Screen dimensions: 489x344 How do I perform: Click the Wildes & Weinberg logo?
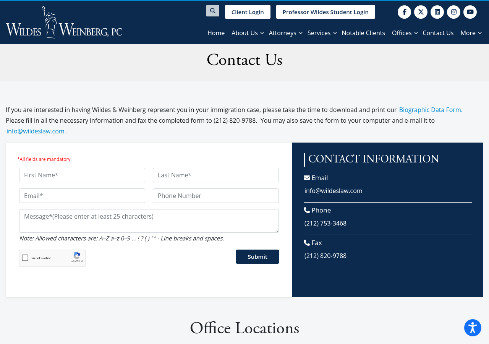click(64, 22)
